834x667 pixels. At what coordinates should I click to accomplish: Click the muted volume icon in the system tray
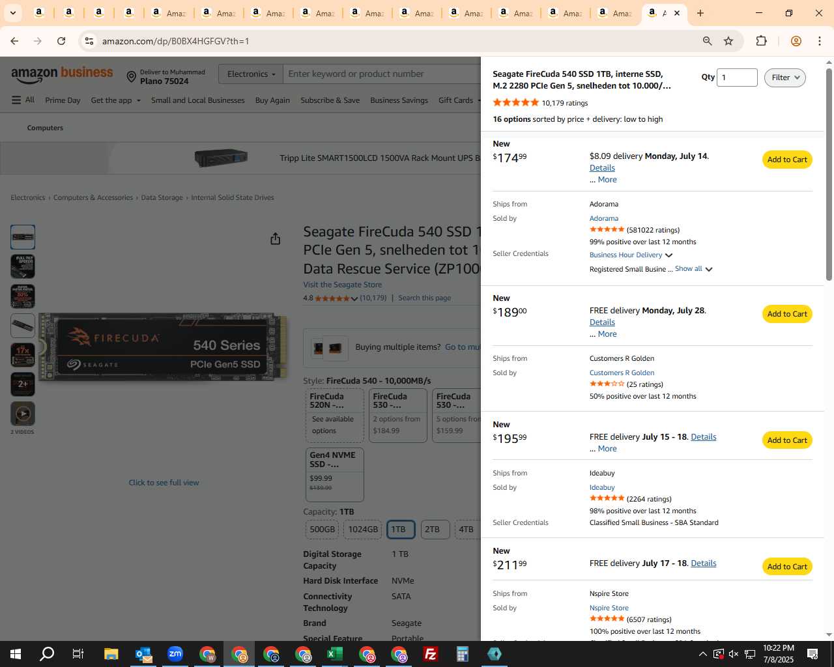click(x=734, y=654)
